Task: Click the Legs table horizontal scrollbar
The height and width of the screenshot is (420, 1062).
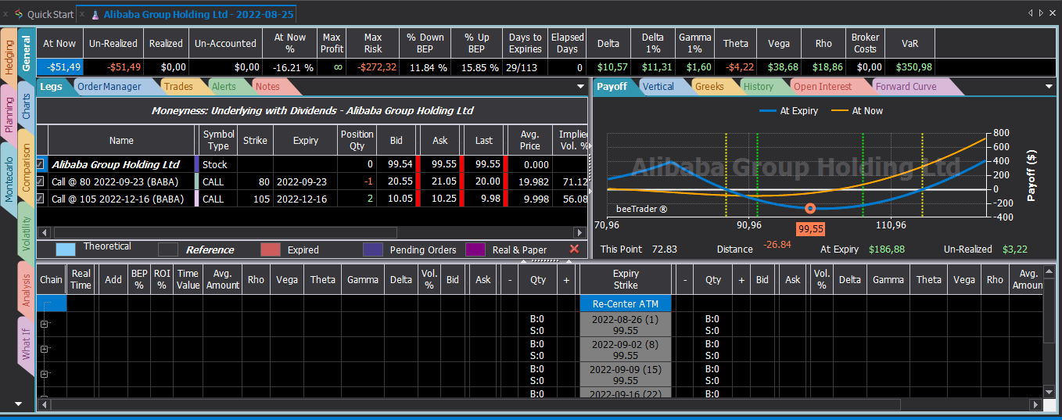Action: point(225,232)
